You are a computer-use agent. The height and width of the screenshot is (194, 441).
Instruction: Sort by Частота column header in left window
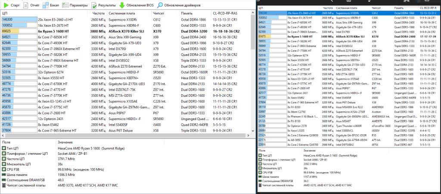pyautogui.click(x=99, y=13)
